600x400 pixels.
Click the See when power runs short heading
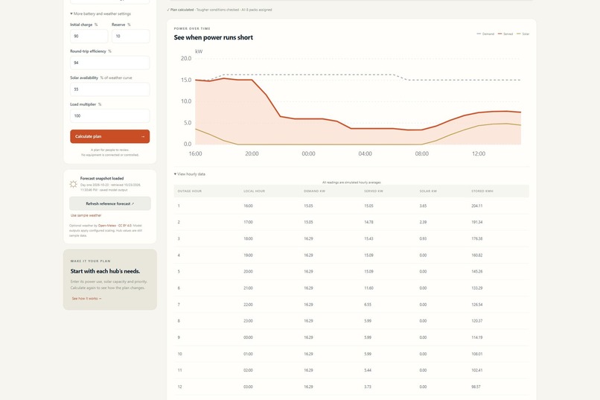(x=213, y=37)
